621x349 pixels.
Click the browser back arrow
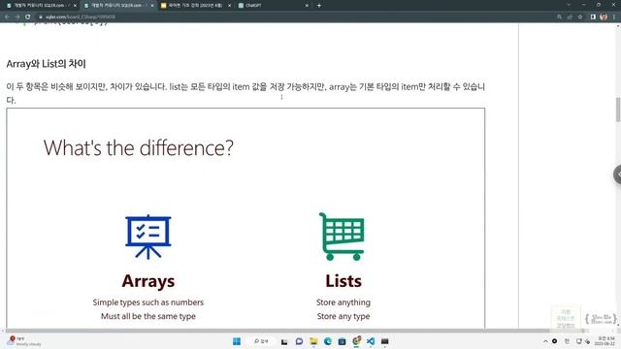(7, 17)
